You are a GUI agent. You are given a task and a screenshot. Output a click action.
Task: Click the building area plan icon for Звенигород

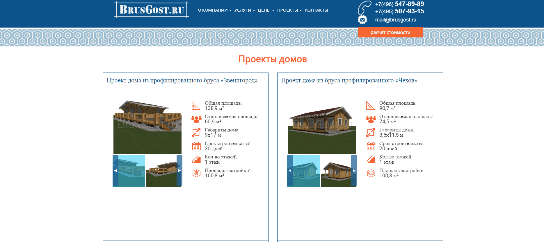click(x=196, y=173)
